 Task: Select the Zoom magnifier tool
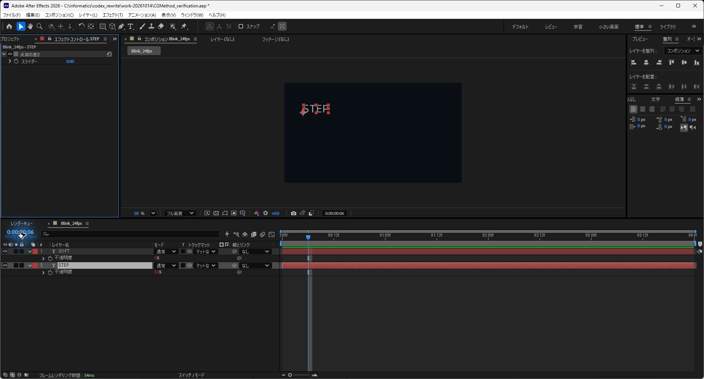(40, 27)
